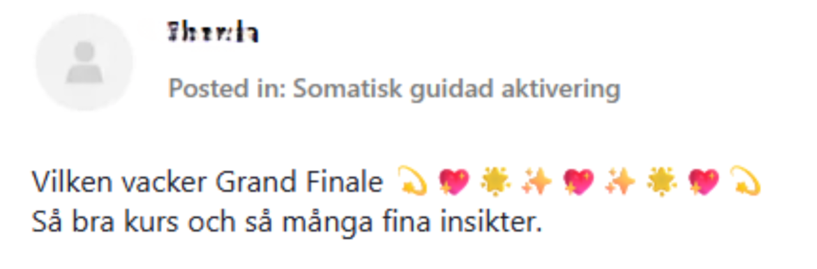The height and width of the screenshot is (269, 817).
Task: Click the first sparkling heart emoji
Action: coord(454,183)
